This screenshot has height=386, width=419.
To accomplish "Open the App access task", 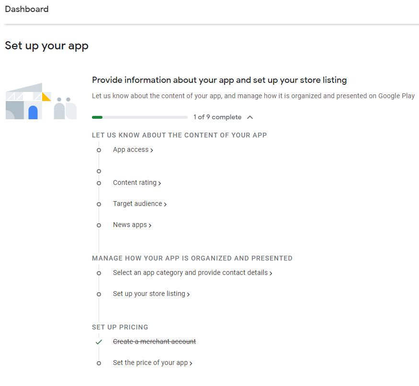I will click(130, 149).
